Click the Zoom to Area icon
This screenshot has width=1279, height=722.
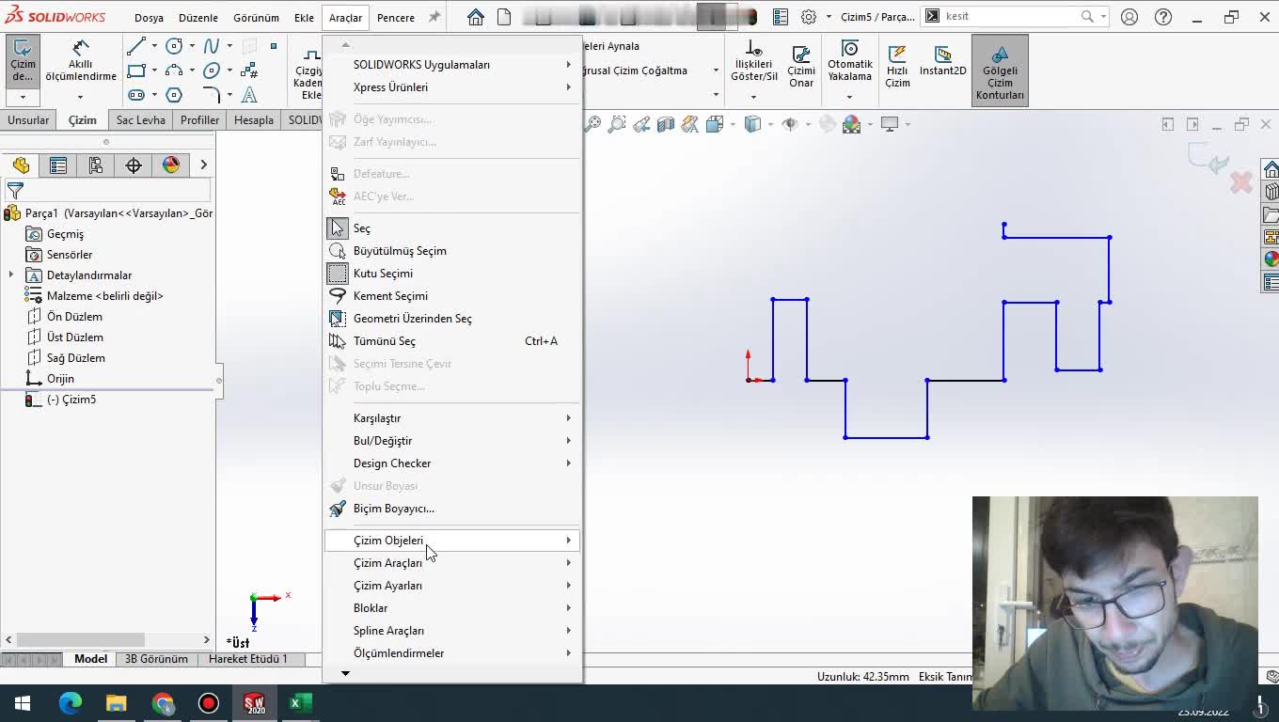(617, 124)
